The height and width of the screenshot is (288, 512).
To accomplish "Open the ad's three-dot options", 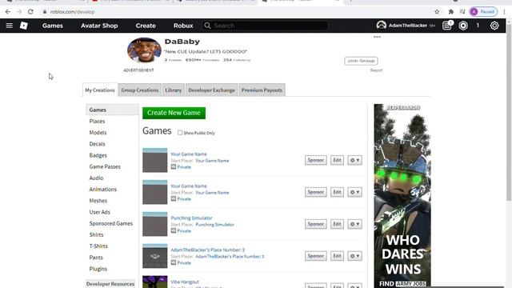I will pyautogui.click(x=377, y=37).
